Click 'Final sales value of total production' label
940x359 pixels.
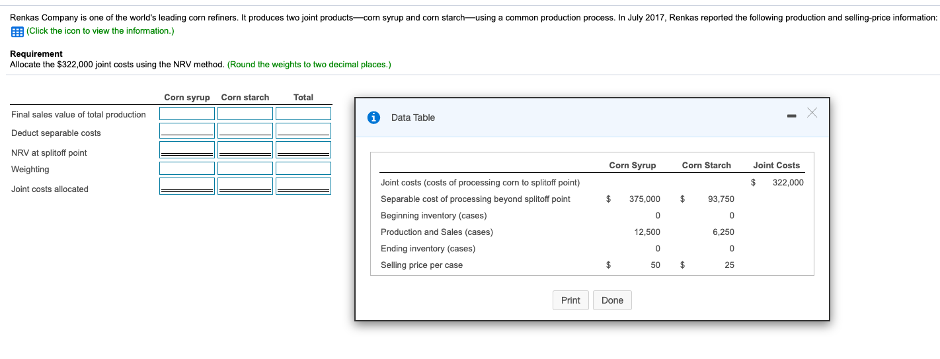pyautogui.click(x=79, y=114)
